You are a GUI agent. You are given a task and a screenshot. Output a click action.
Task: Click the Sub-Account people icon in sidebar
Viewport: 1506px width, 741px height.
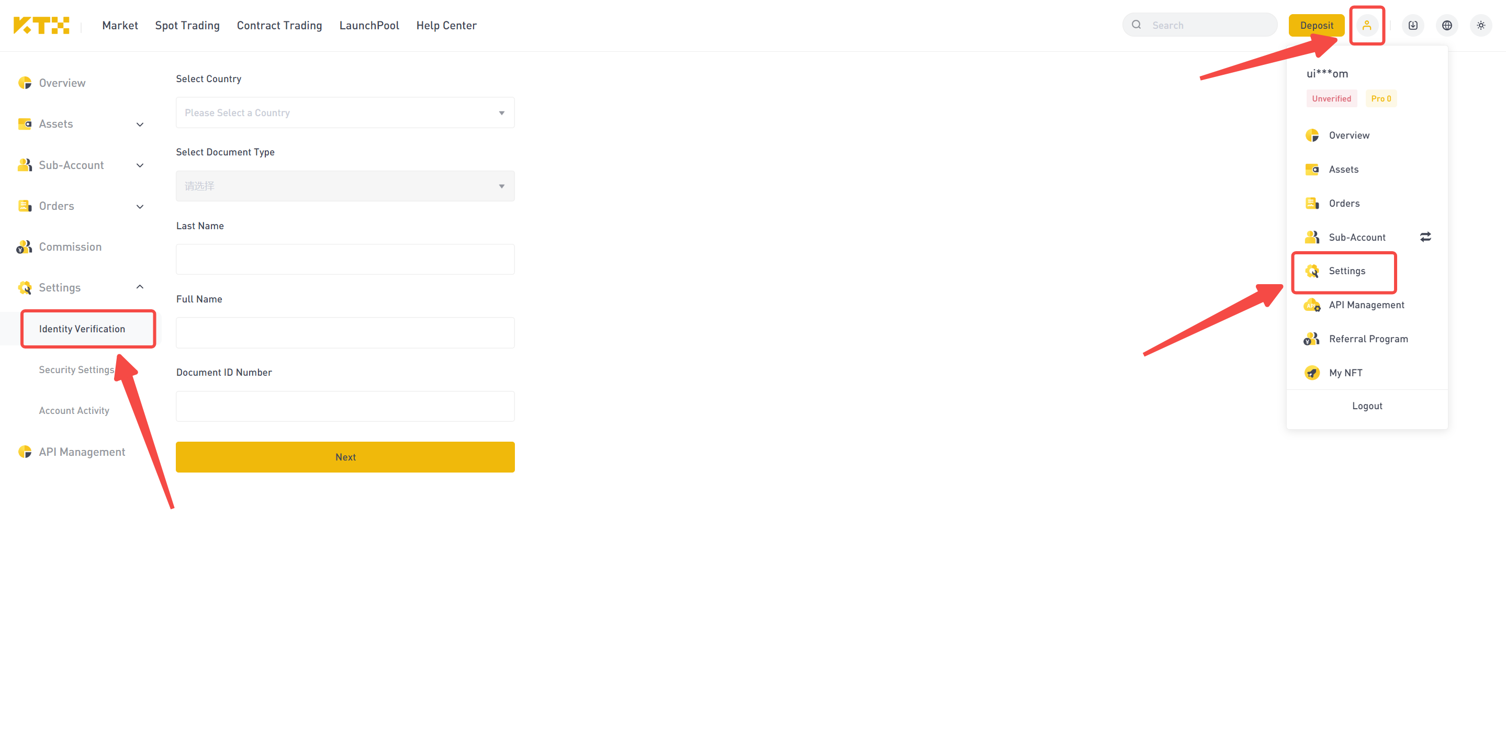coord(25,165)
